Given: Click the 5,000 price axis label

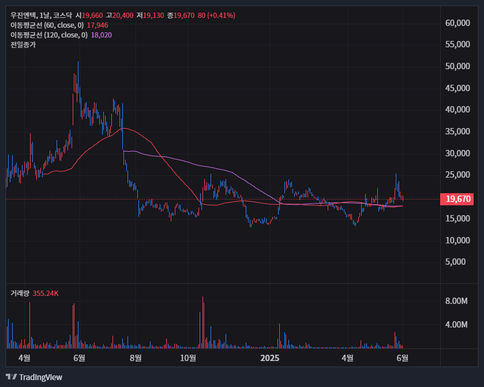Looking at the screenshot, I should pos(455,262).
